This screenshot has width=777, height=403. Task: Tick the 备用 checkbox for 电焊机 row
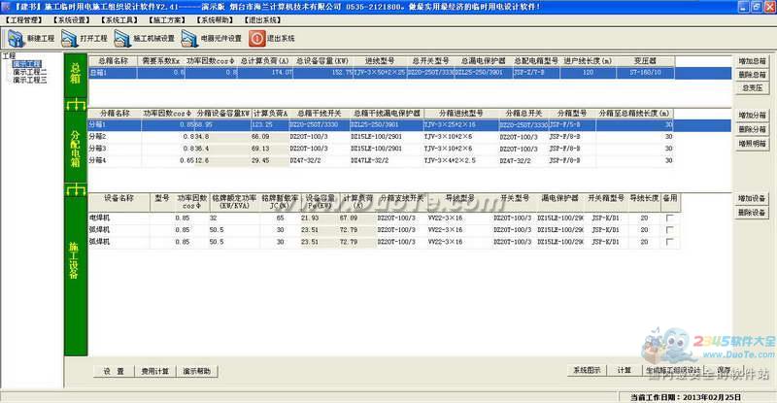[669, 218]
